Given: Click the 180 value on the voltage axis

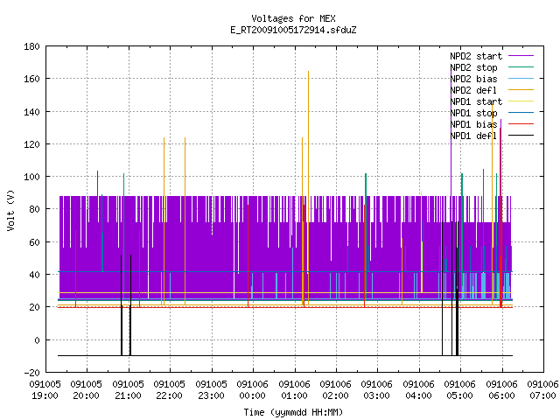Looking at the screenshot, I should click(31, 46).
